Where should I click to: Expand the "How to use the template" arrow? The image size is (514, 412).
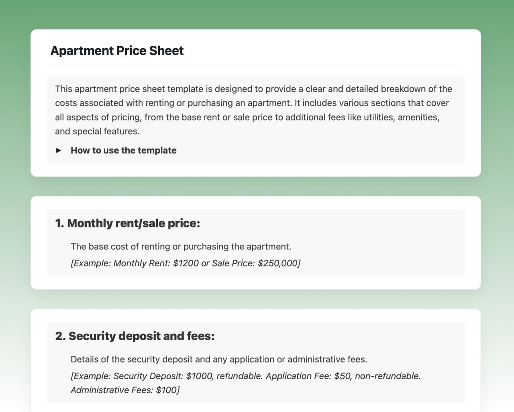coord(59,150)
